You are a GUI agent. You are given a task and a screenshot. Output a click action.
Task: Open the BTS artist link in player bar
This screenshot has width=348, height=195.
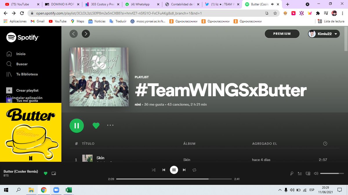(x=6, y=176)
